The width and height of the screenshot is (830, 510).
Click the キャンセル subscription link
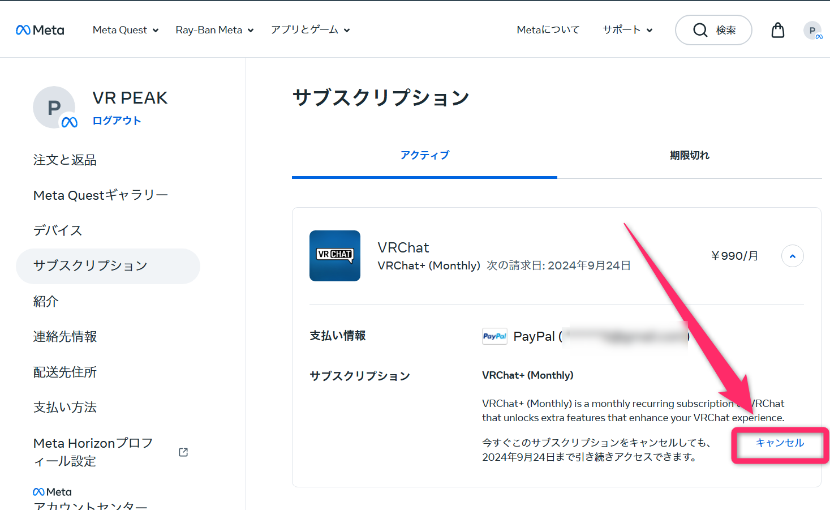tap(780, 443)
